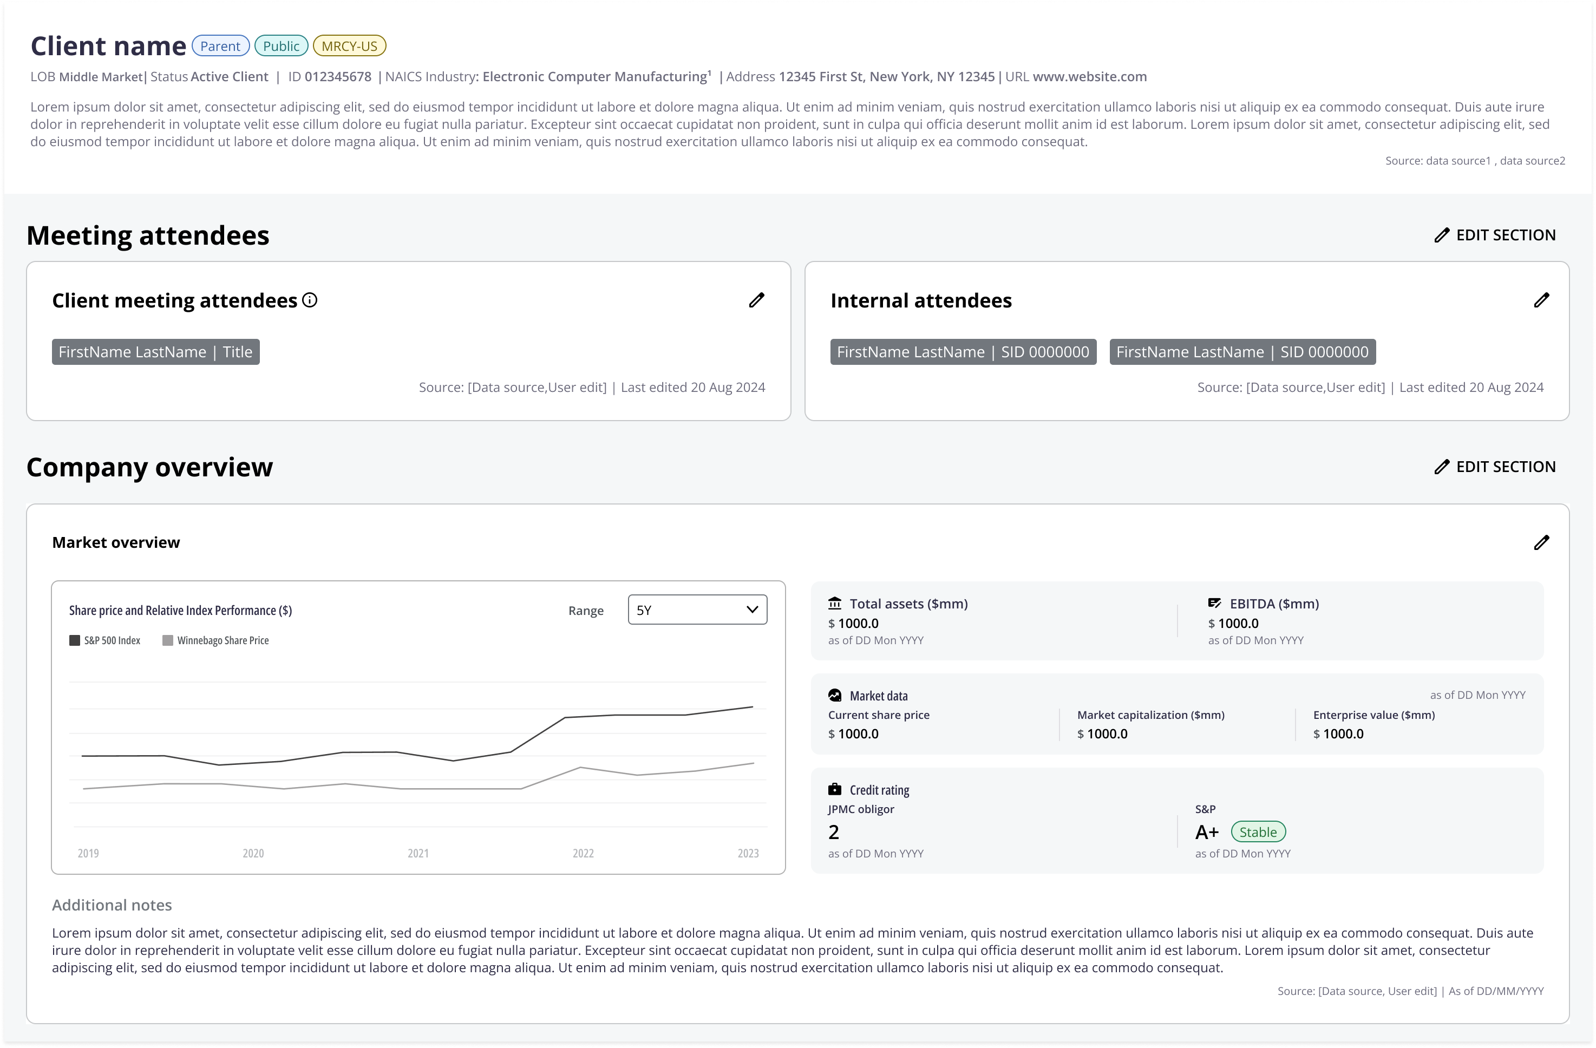Click the Winnebago Share Price legend swatch
Image resolution: width=1596 pixels, height=1048 pixels.
[168, 640]
